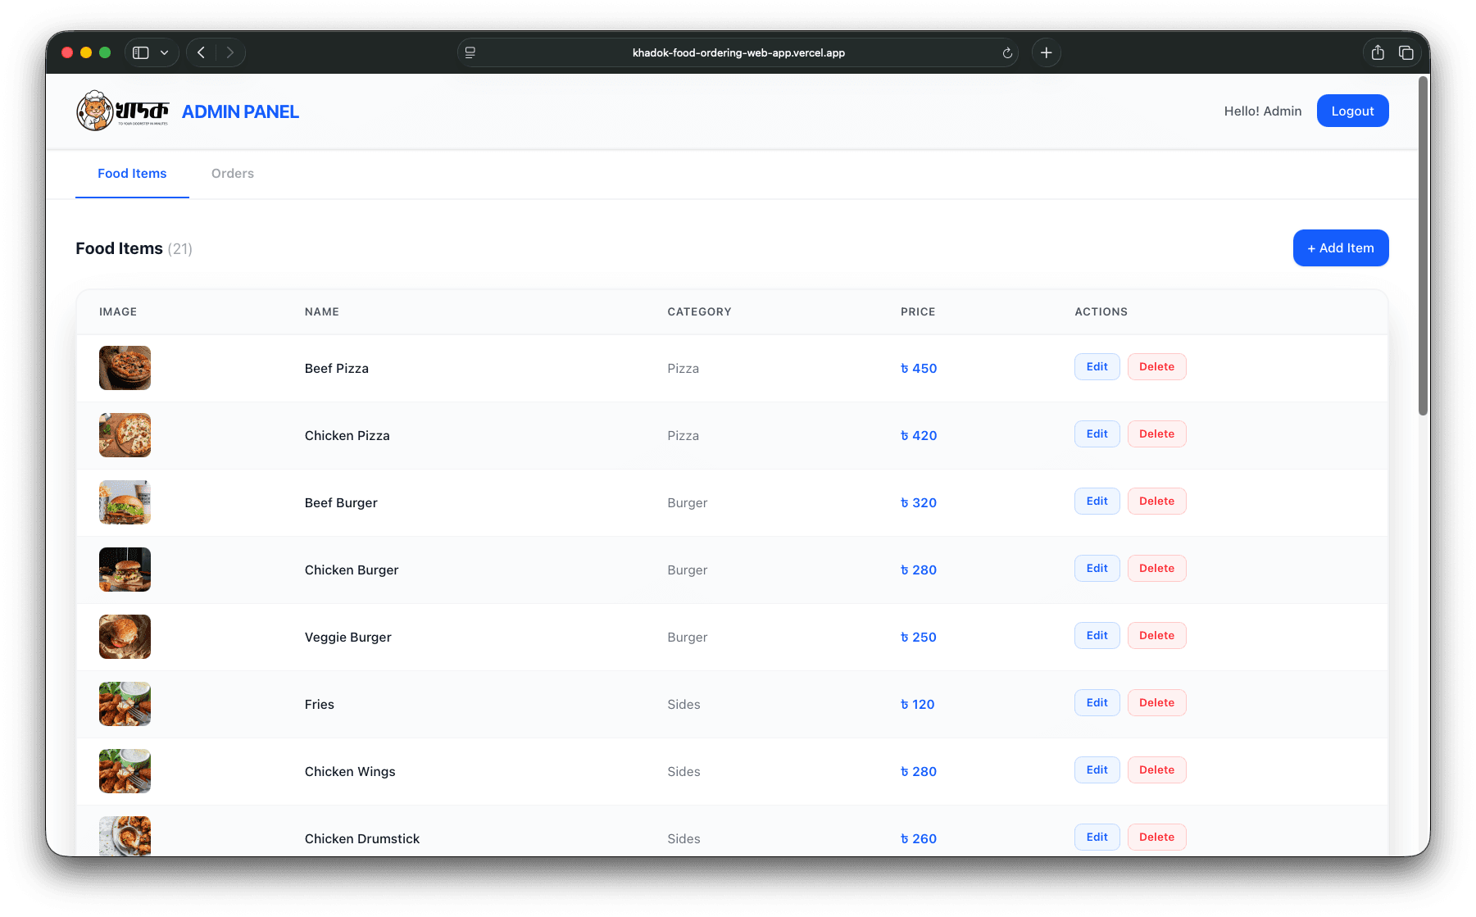Delete the Beef Burger item

pos(1156,502)
